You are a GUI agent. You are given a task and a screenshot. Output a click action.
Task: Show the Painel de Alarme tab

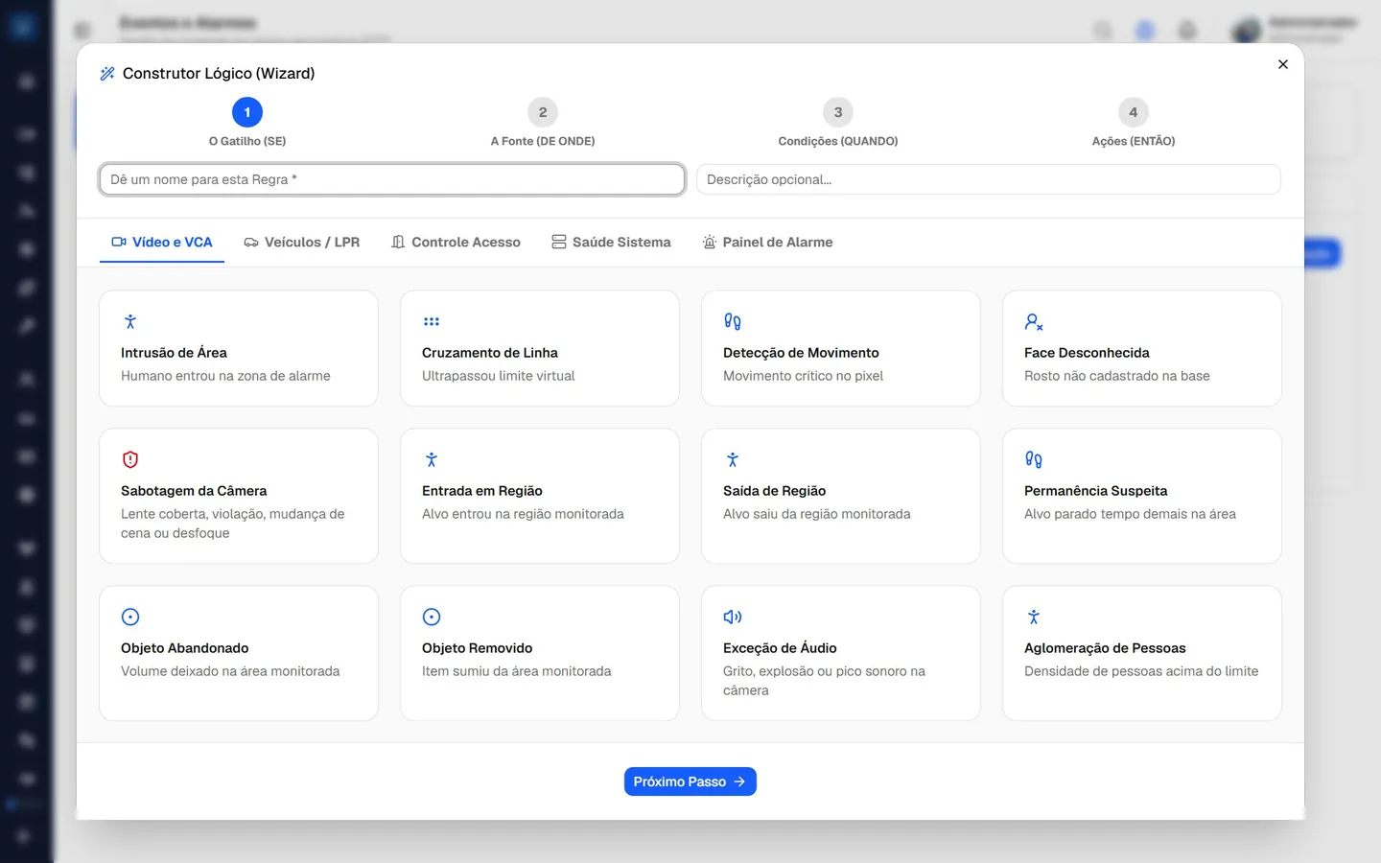pyautogui.click(x=767, y=243)
